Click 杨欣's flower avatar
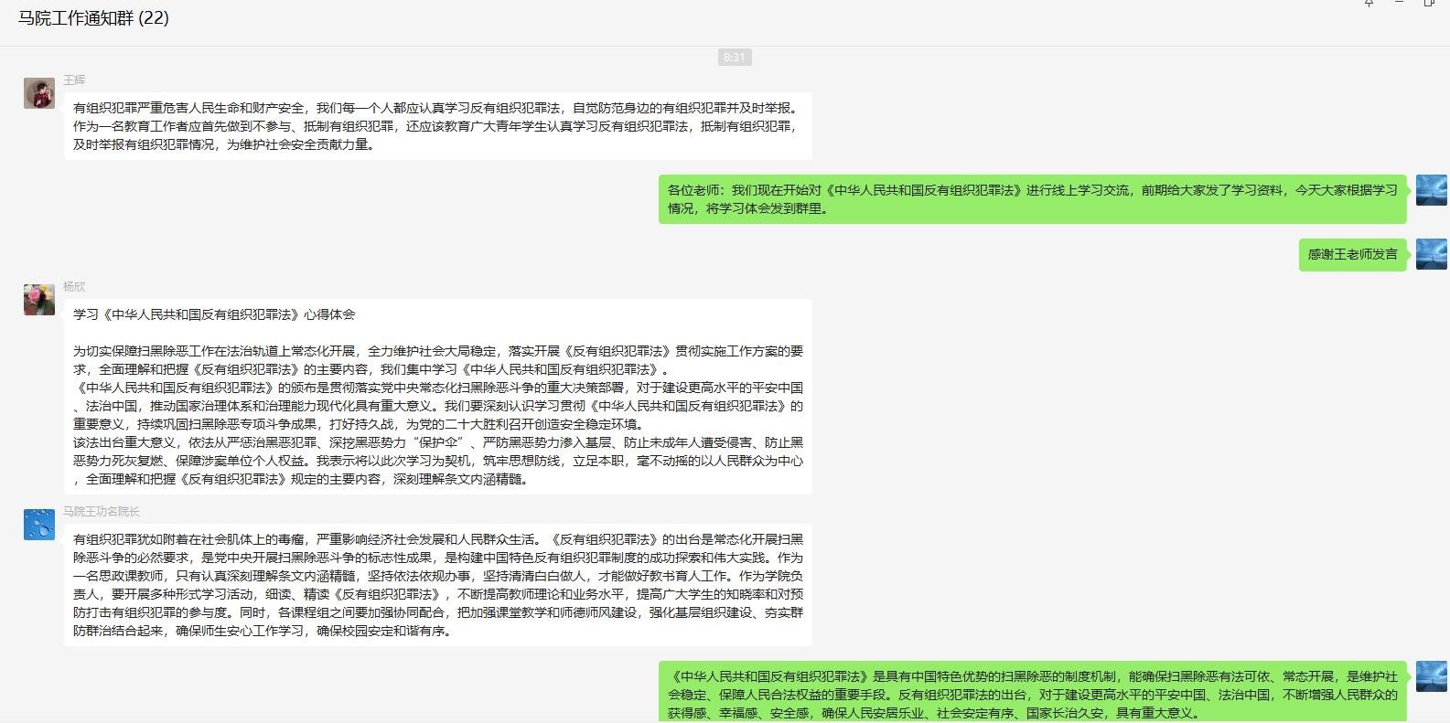1450x723 pixels. pos(39,300)
